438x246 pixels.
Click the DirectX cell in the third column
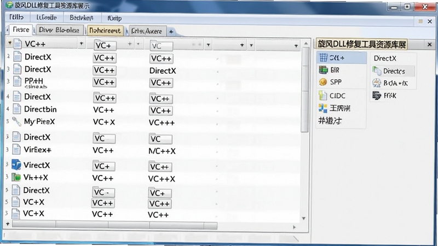(163, 71)
